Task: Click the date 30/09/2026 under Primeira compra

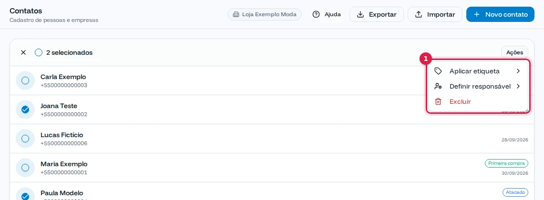Action: pos(515,173)
